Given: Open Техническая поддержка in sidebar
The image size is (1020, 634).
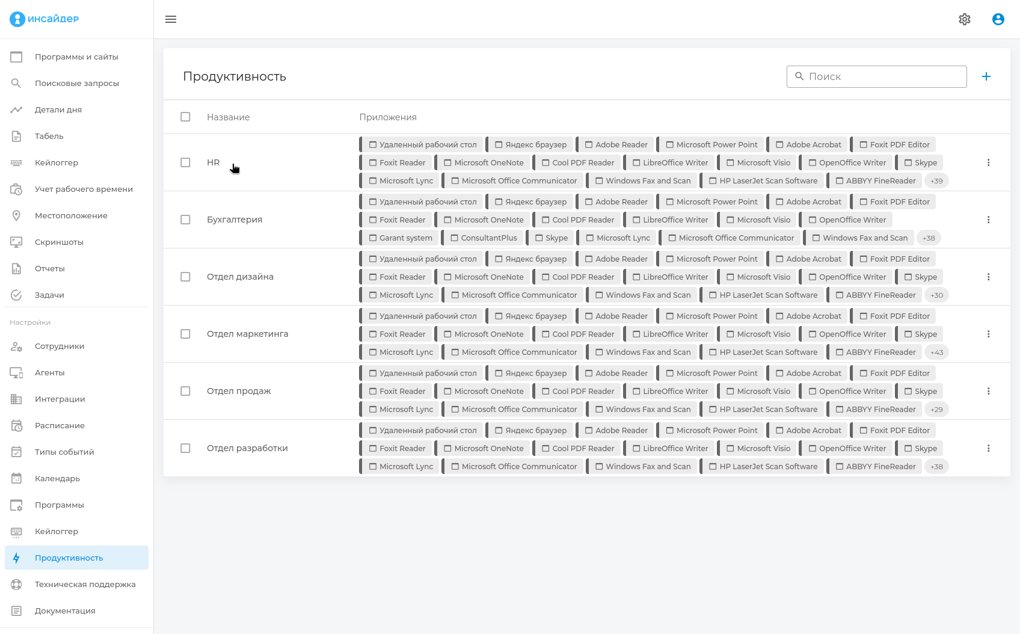Looking at the screenshot, I should tap(85, 584).
